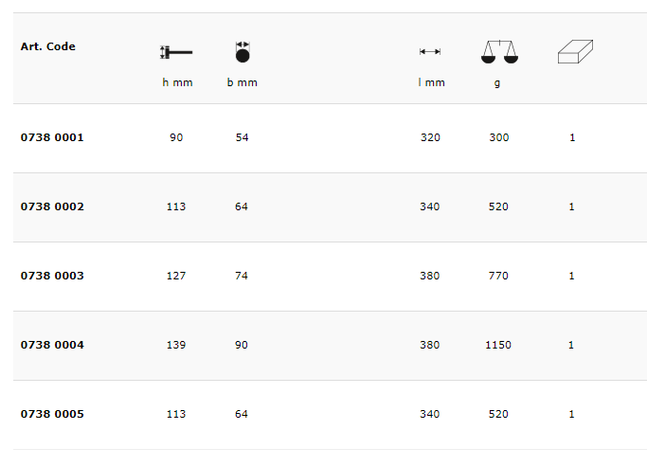
Task: Click the g weight column label
Action: point(497,82)
